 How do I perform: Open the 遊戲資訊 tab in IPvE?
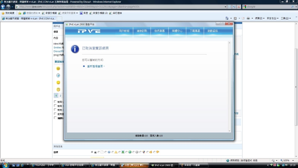point(212,31)
